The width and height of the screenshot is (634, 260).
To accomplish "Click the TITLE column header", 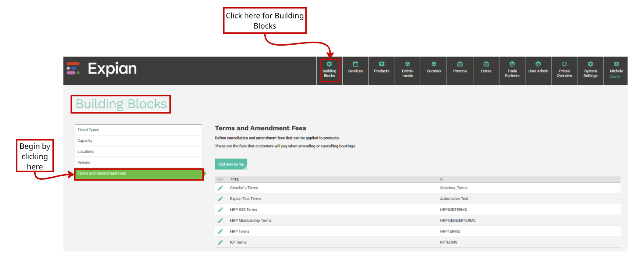I will [x=234, y=179].
